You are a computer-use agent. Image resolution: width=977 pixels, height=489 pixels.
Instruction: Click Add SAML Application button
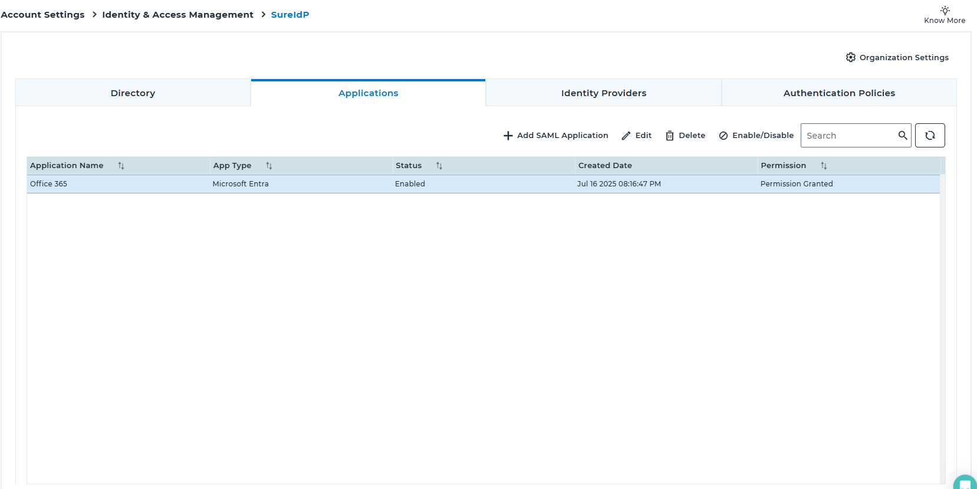pyautogui.click(x=555, y=136)
